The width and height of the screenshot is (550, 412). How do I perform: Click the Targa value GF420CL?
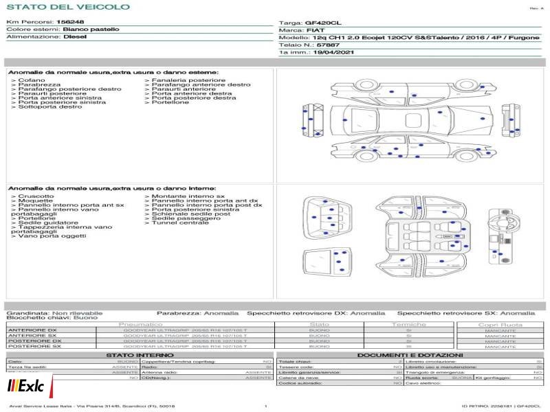323,23
